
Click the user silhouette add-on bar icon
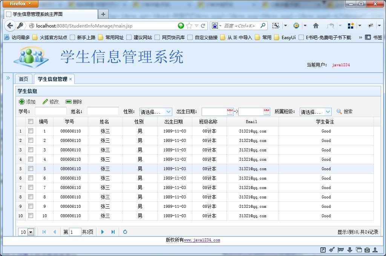click(375, 250)
